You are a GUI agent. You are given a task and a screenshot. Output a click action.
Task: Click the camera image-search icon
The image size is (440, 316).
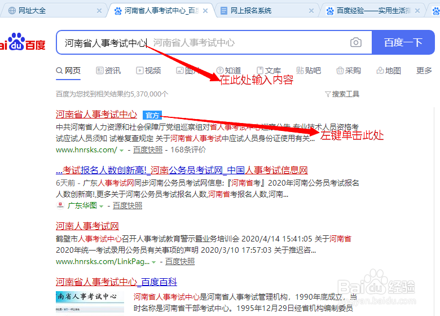[x=355, y=42]
